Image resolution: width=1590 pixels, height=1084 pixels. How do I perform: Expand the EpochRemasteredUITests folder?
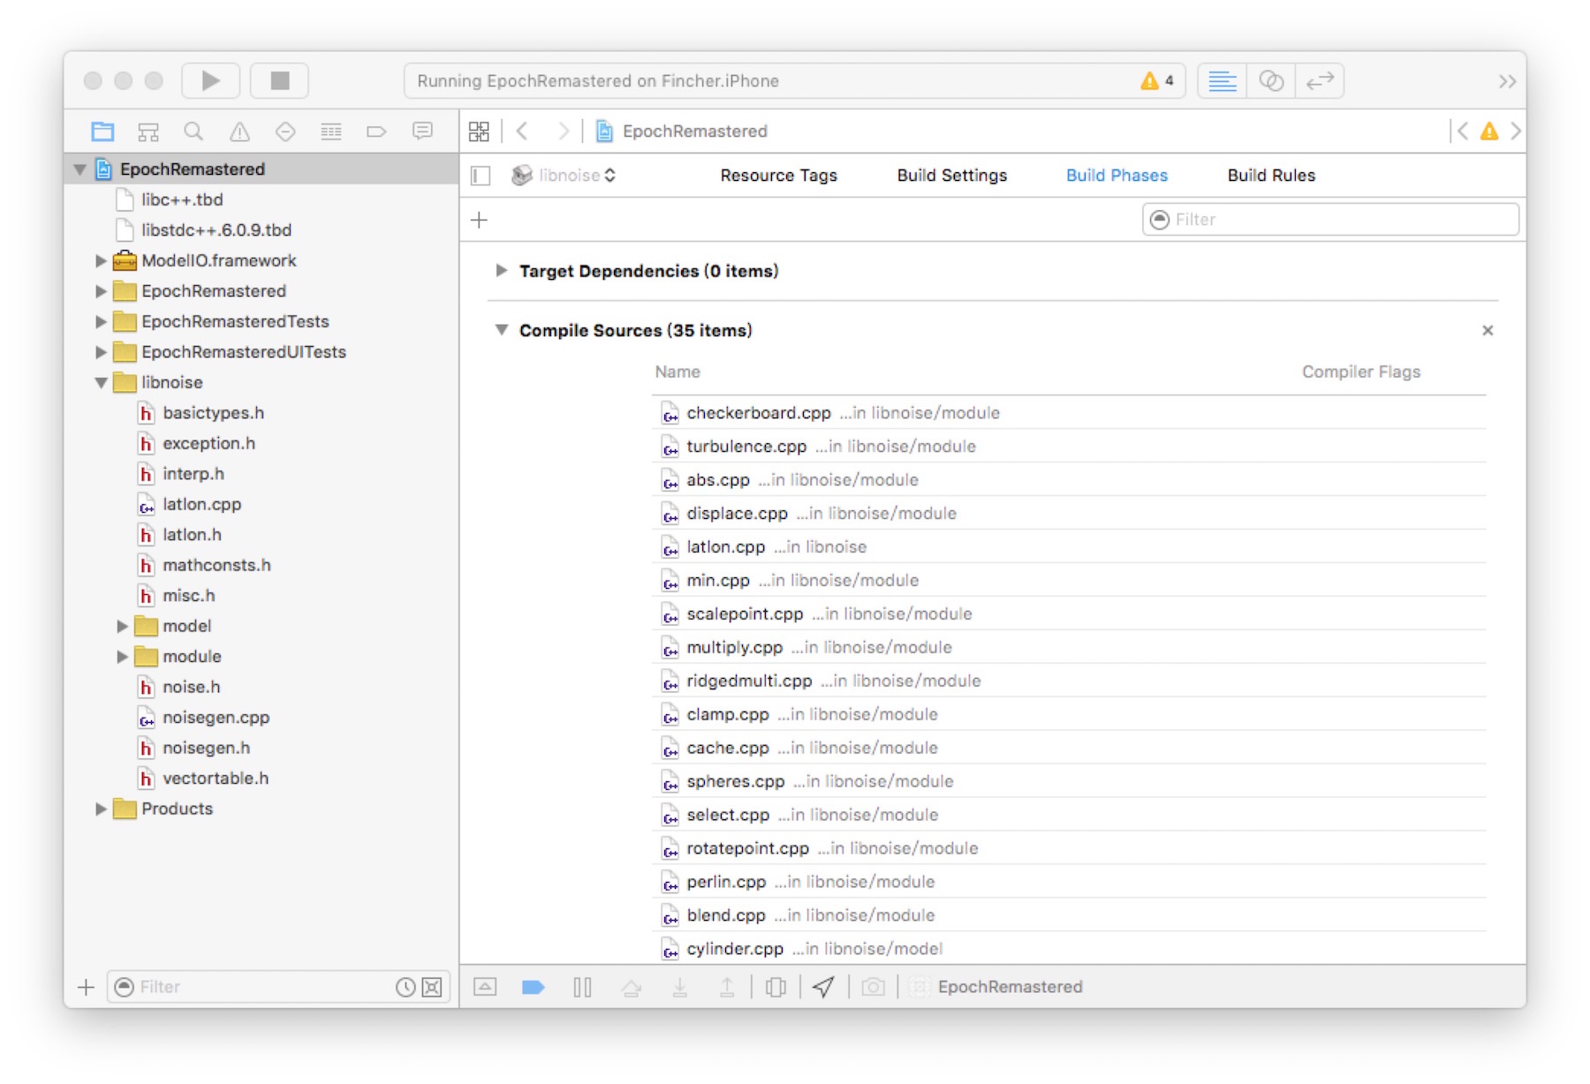coord(101,352)
